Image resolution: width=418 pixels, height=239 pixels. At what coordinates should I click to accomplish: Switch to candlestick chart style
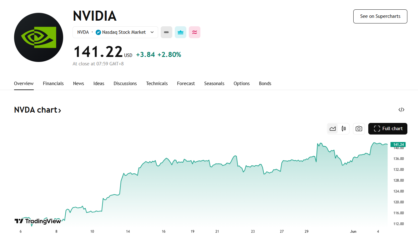click(344, 129)
